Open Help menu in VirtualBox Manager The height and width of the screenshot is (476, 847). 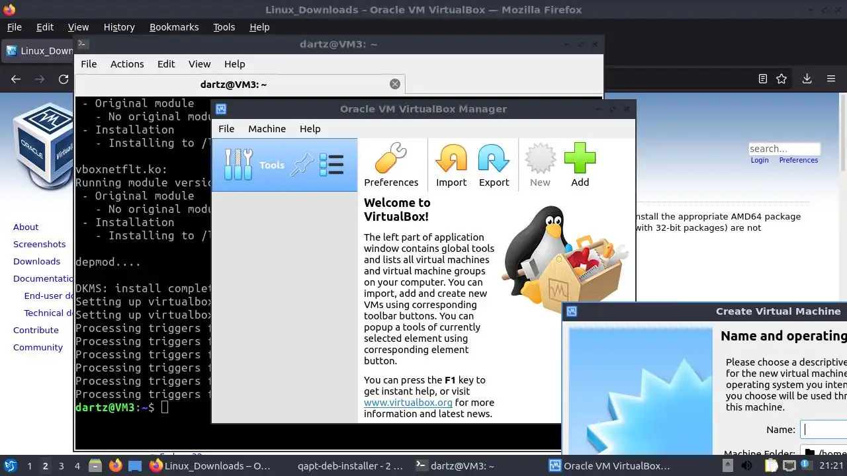(310, 129)
